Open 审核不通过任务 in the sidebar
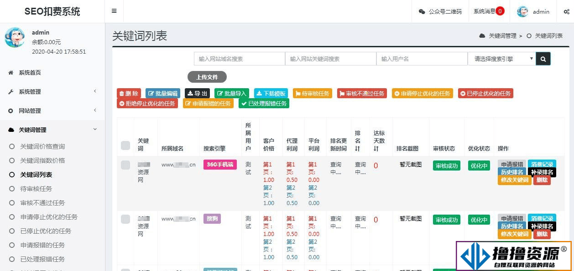Image resolution: width=574 pixels, height=271 pixels. [42, 203]
